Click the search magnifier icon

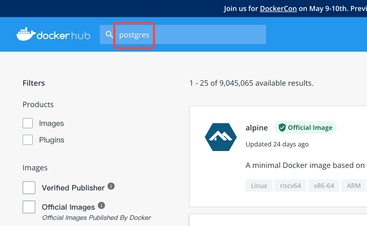tap(109, 35)
